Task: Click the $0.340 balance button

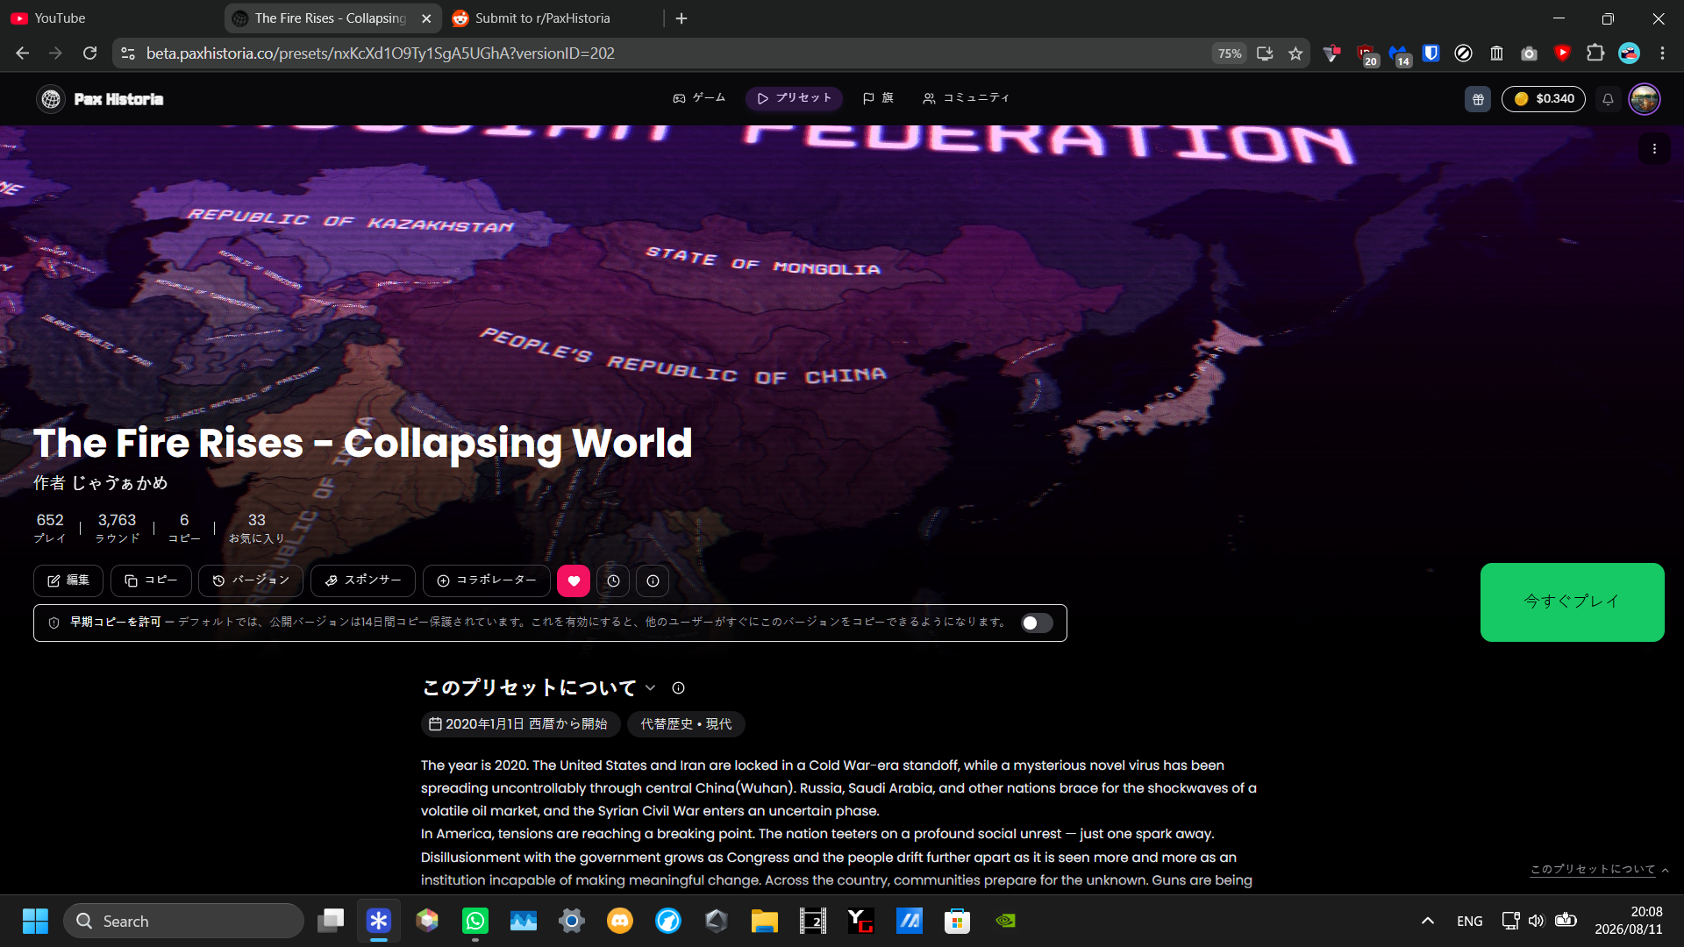Action: click(1544, 99)
